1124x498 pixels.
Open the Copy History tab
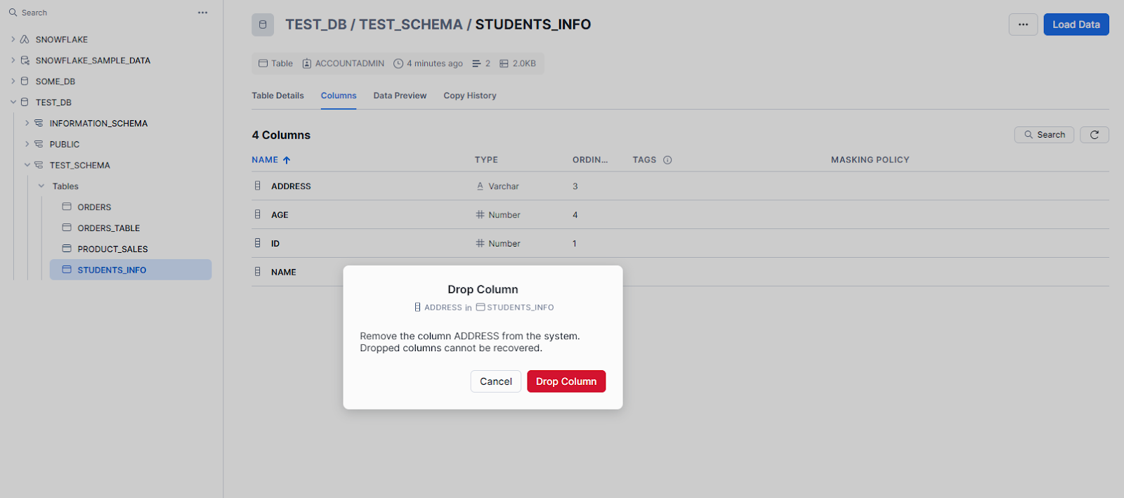[469, 96]
